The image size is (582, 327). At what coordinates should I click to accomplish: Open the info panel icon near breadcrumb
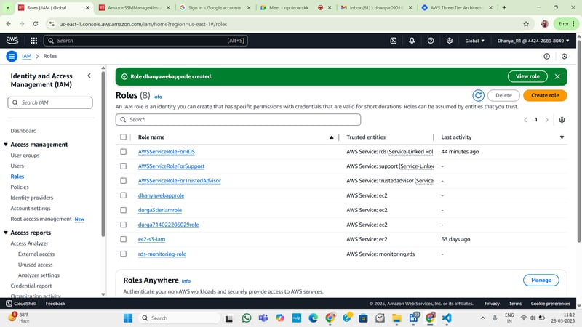pos(547,57)
